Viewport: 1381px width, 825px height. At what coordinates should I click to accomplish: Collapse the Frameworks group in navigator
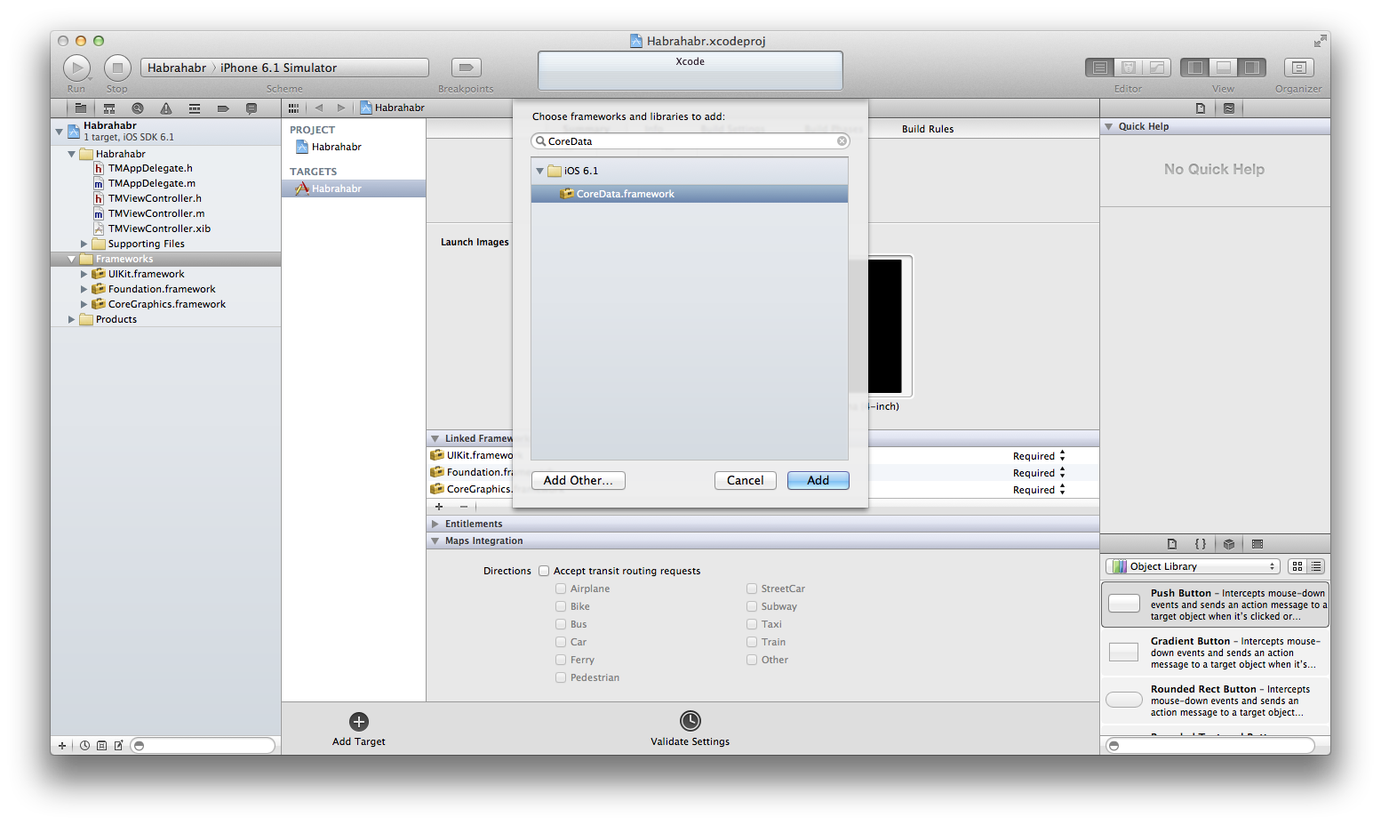tap(72, 259)
